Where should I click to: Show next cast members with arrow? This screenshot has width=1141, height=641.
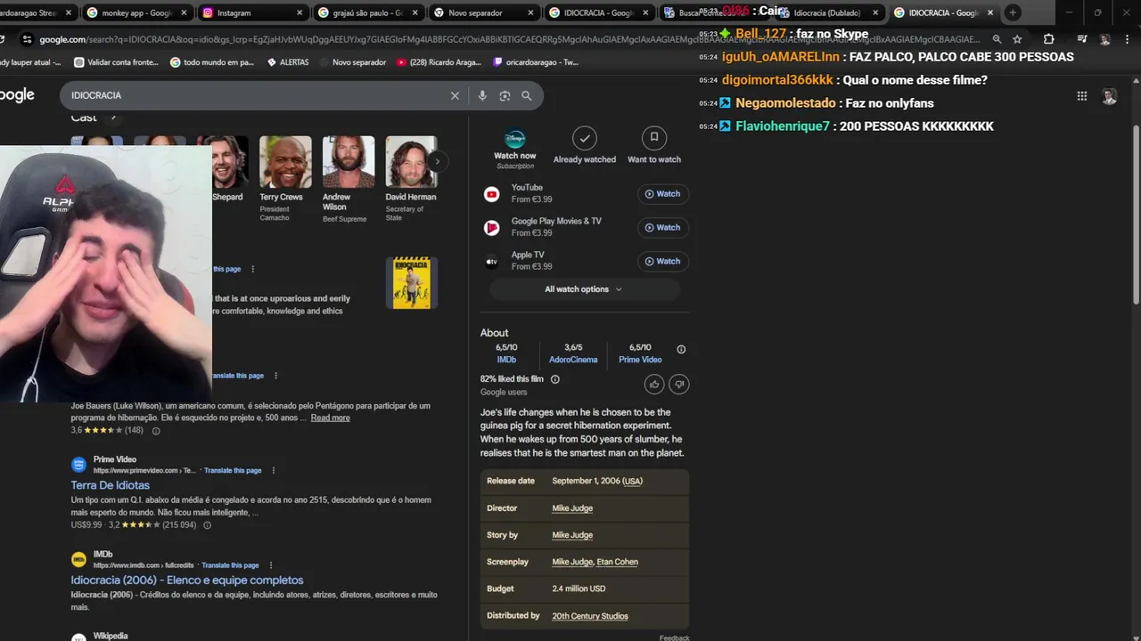(x=437, y=161)
